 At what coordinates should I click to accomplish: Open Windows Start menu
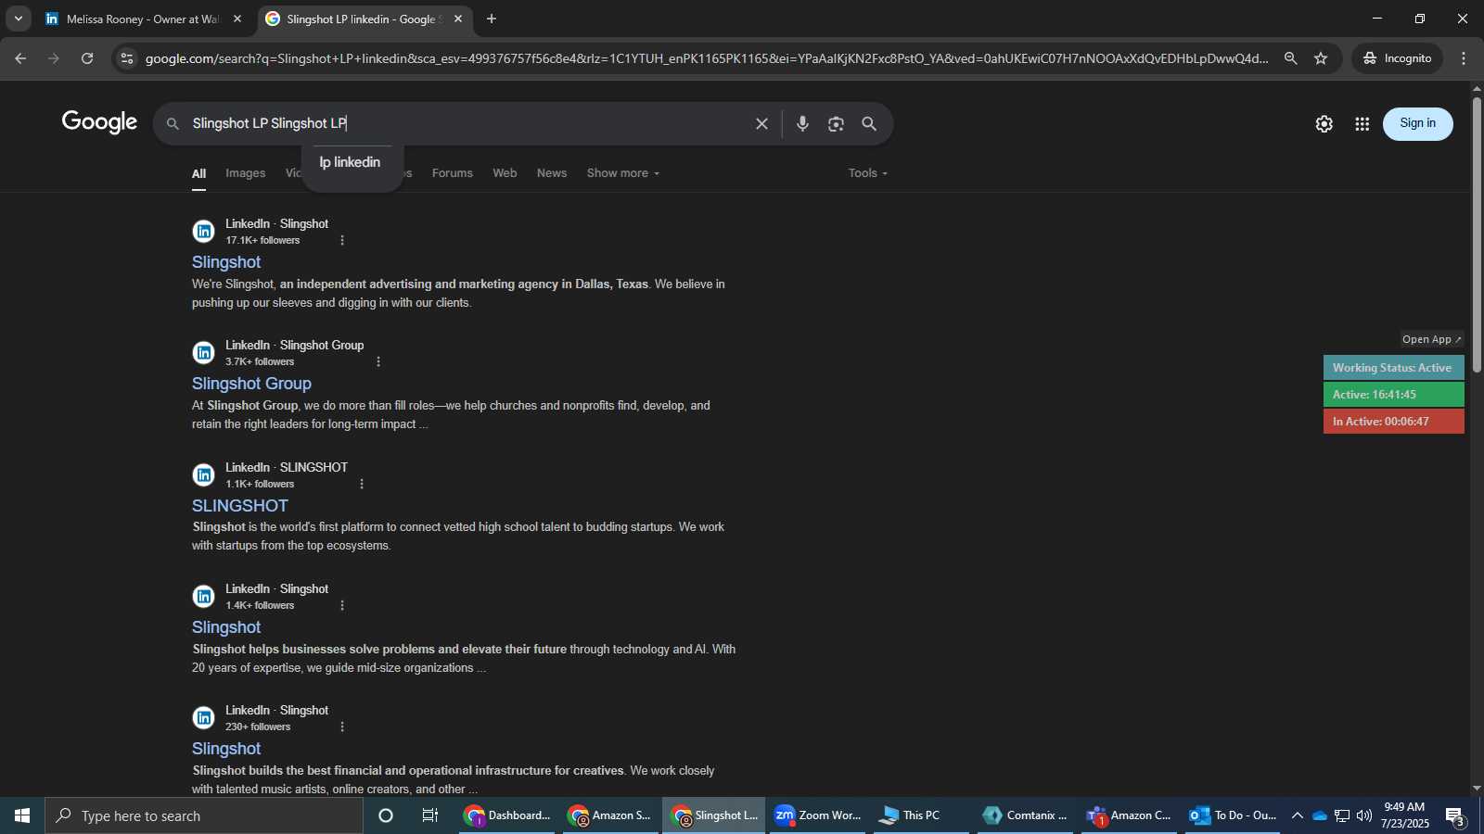(x=22, y=815)
